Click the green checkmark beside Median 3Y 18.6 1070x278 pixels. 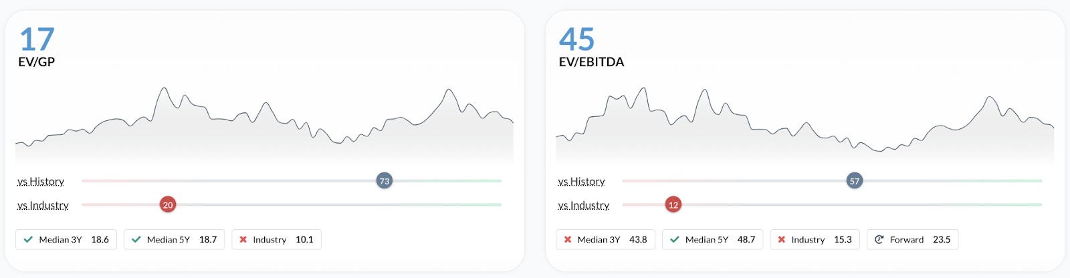pos(28,239)
